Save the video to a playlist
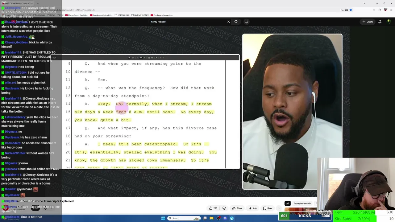This screenshot has height=222, width=395. tap(268, 208)
